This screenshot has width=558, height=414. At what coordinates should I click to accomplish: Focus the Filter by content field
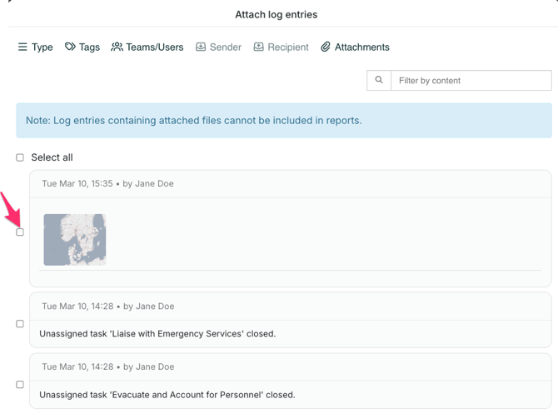471,80
